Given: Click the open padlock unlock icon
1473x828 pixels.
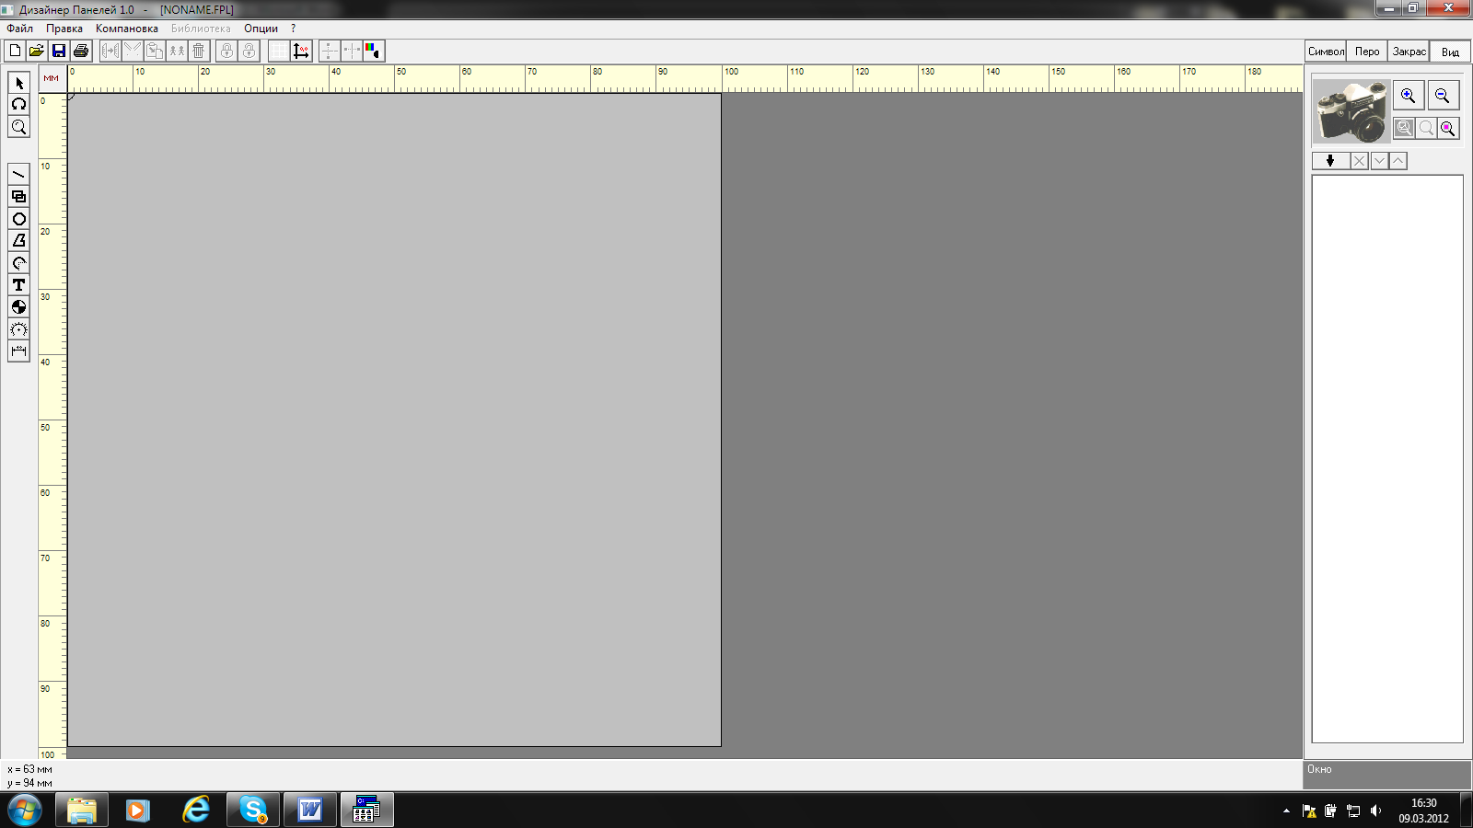Looking at the screenshot, I should point(249,51).
